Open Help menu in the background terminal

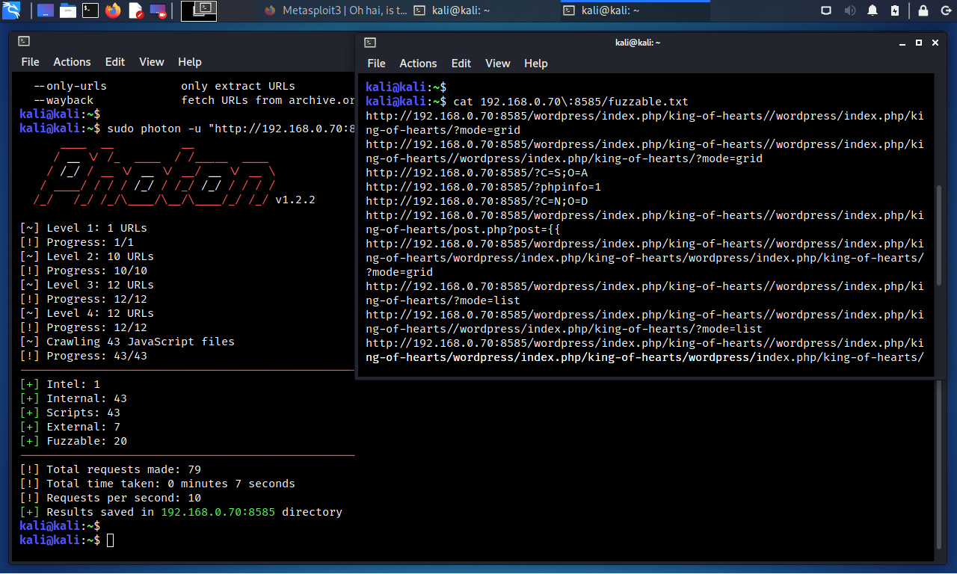[190, 62]
